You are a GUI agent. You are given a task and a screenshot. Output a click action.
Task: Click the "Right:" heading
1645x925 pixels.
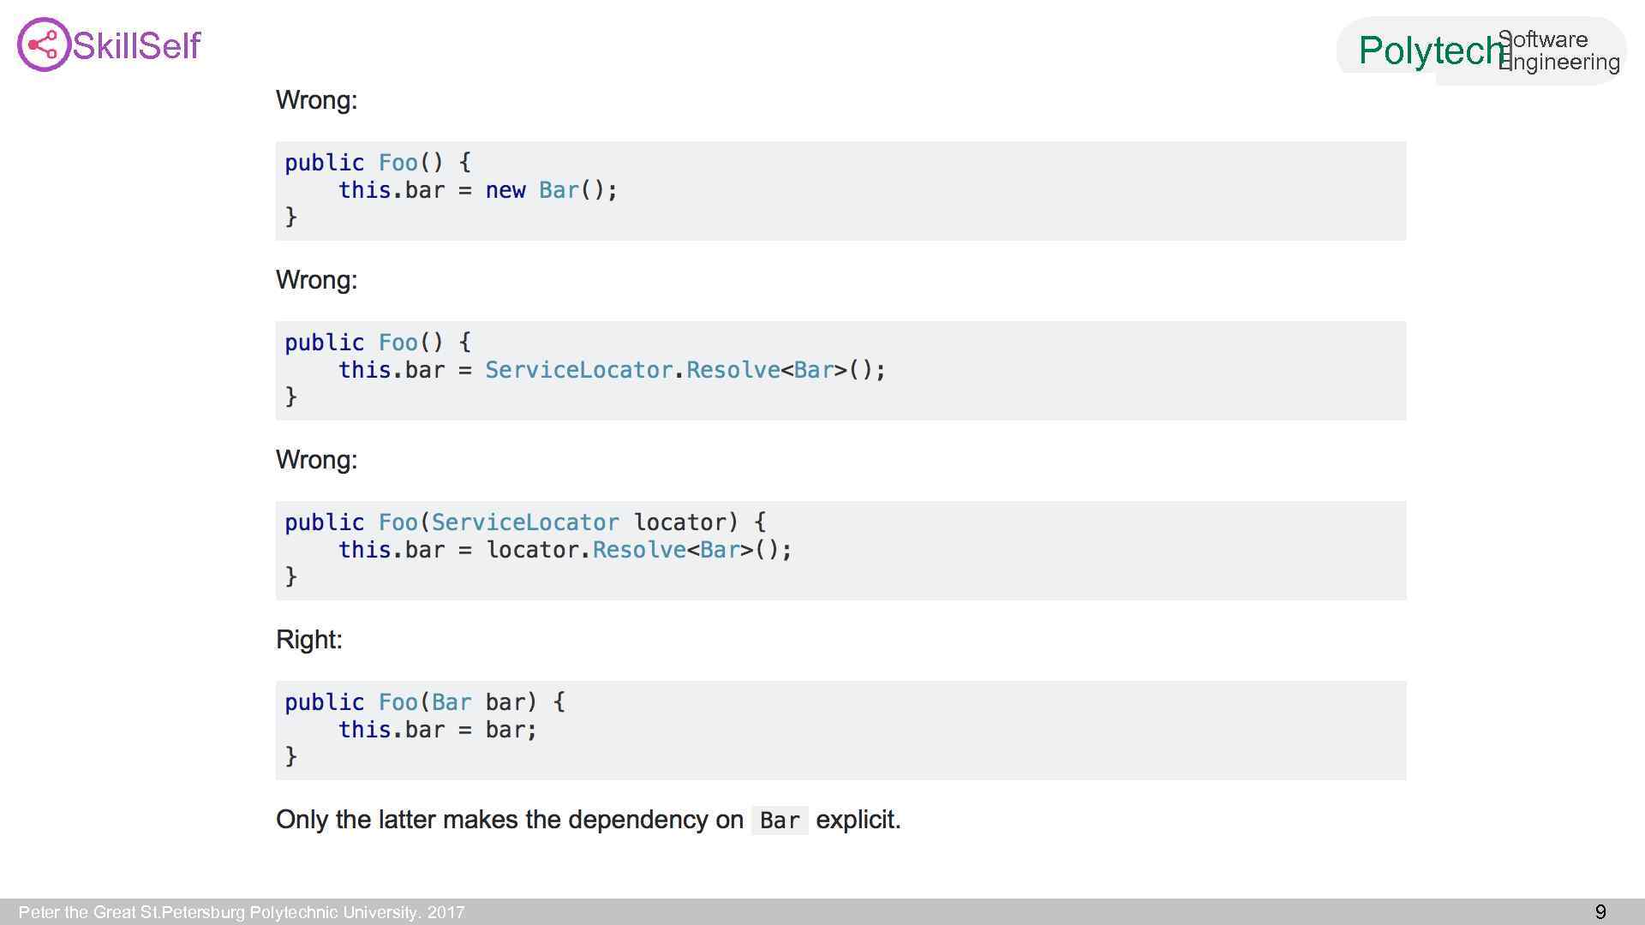[308, 640]
